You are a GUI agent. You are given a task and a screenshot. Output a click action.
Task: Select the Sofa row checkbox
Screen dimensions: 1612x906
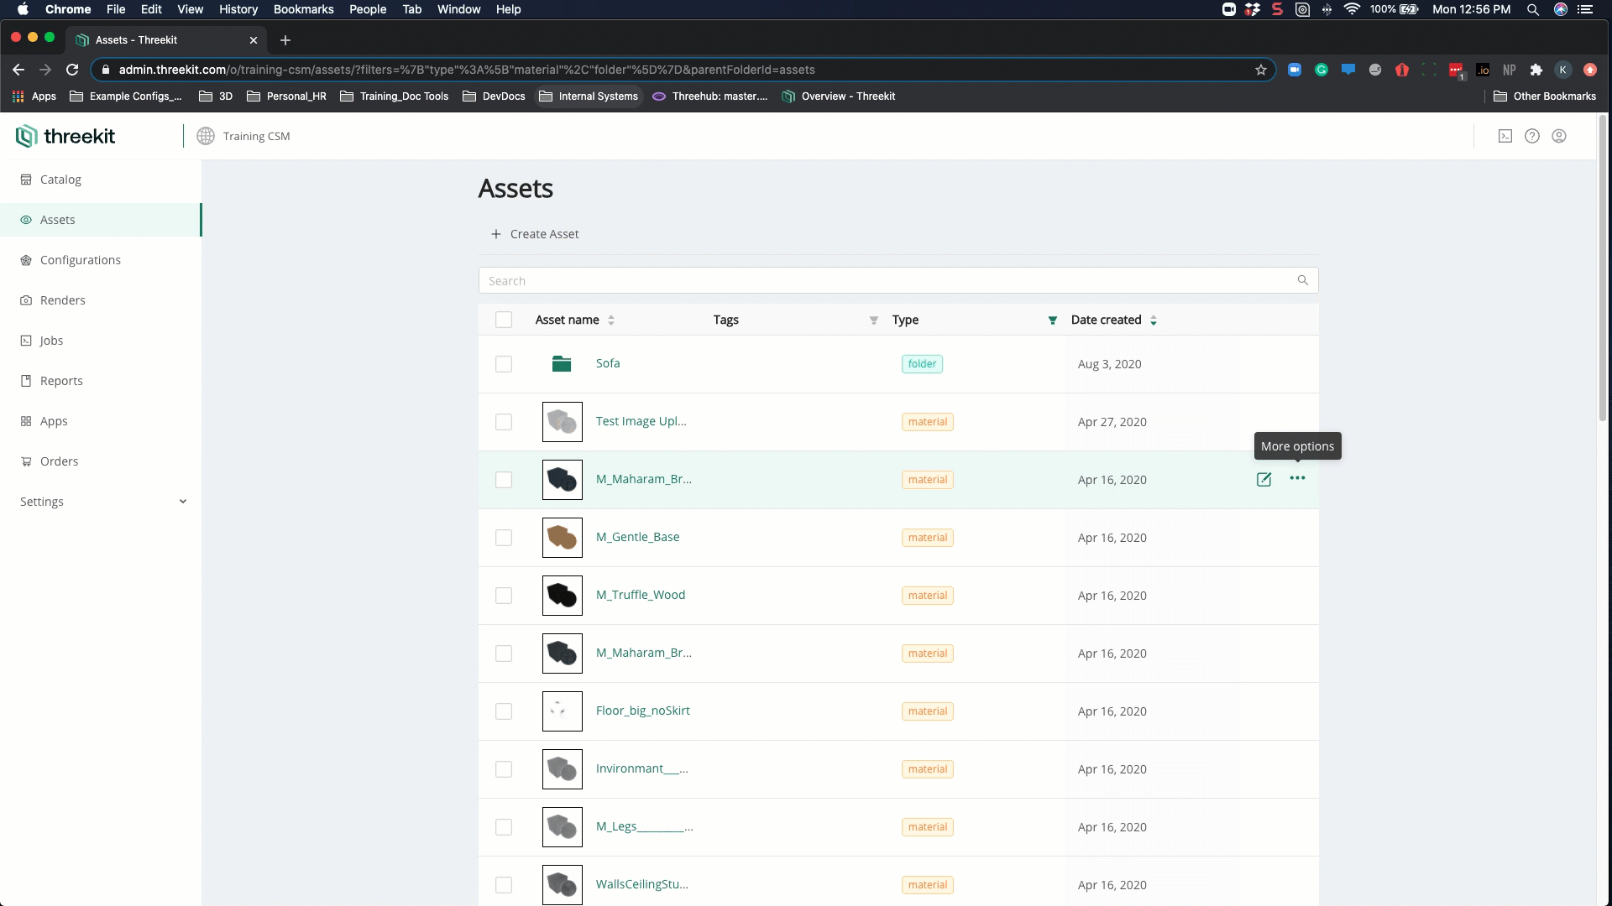pos(504,364)
